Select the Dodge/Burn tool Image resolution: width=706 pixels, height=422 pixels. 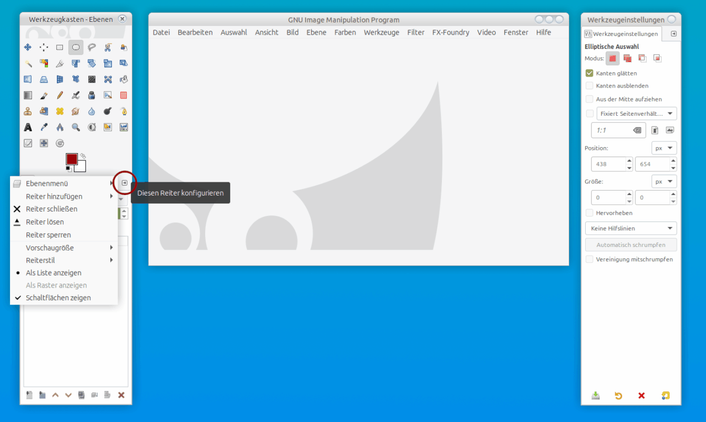108,111
